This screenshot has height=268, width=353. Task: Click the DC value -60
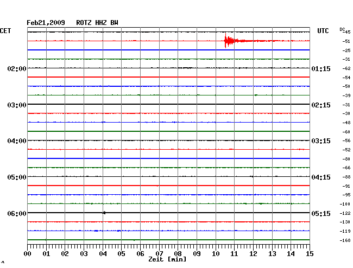[x=346, y=132]
